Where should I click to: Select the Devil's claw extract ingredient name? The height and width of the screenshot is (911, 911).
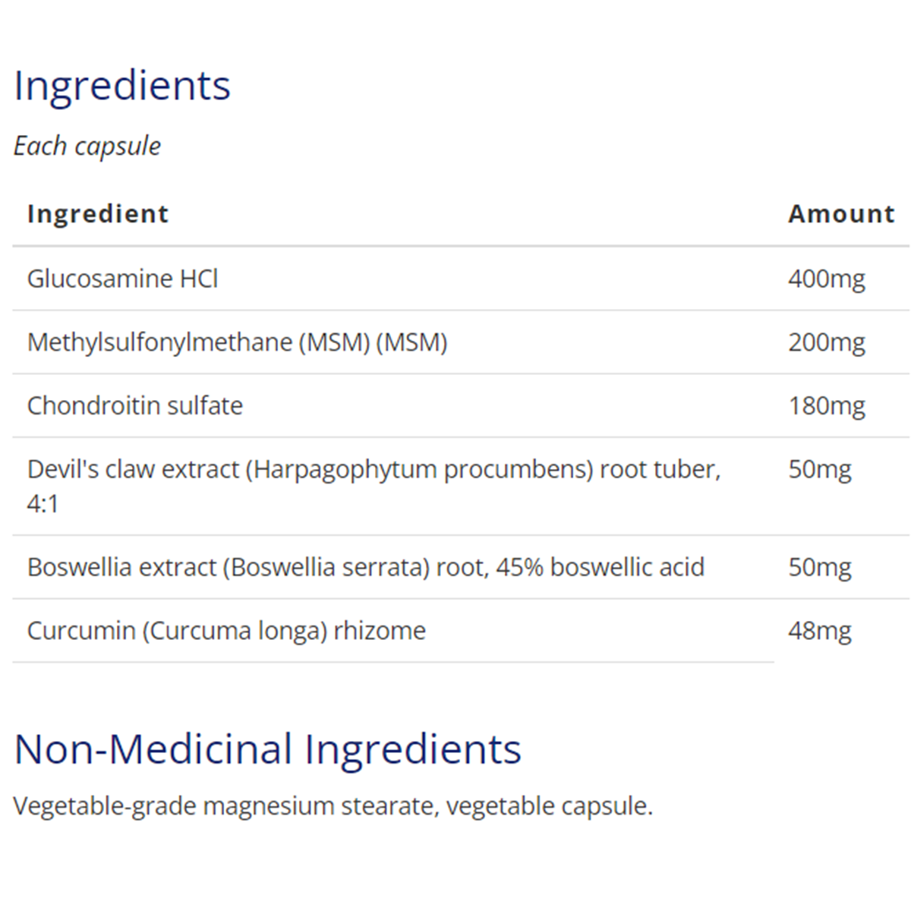pos(374,470)
